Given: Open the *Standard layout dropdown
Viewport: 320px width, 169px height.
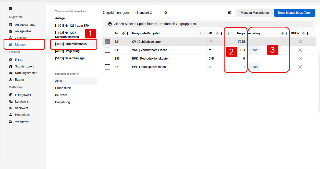Looking at the screenshot, I should coord(144,13).
